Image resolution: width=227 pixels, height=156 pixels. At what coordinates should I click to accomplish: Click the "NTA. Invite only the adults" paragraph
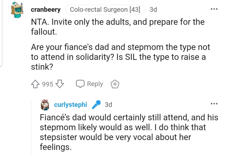click(117, 27)
